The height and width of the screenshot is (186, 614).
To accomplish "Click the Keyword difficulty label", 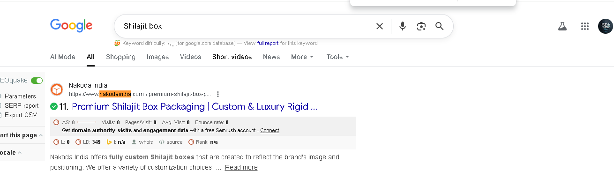I will [143, 43].
